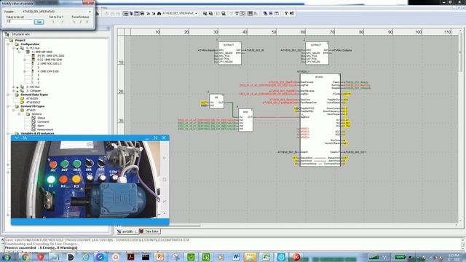
Task: Select the AND function block in diagram
Action: click(245, 120)
